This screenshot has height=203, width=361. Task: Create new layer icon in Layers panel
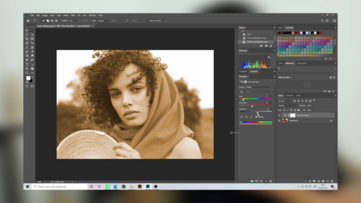328,181
